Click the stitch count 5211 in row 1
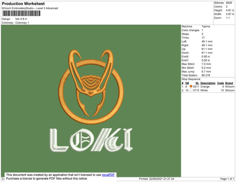This screenshot has width=236, height=182. click(x=196, y=87)
